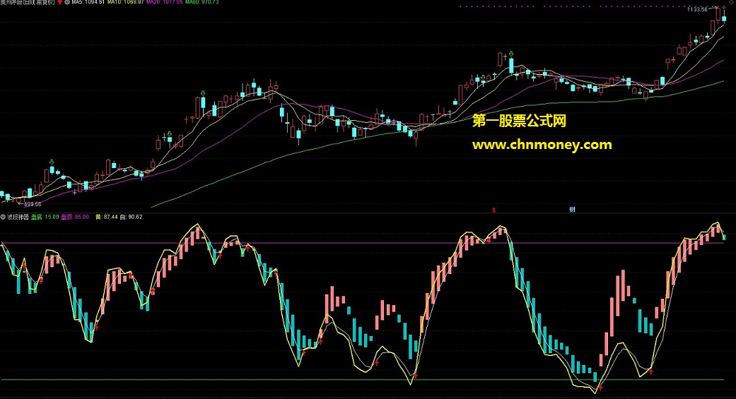This screenshot has width=736, height=399.
Task: Click the 1133.56 highest price label
Action: 698,9
